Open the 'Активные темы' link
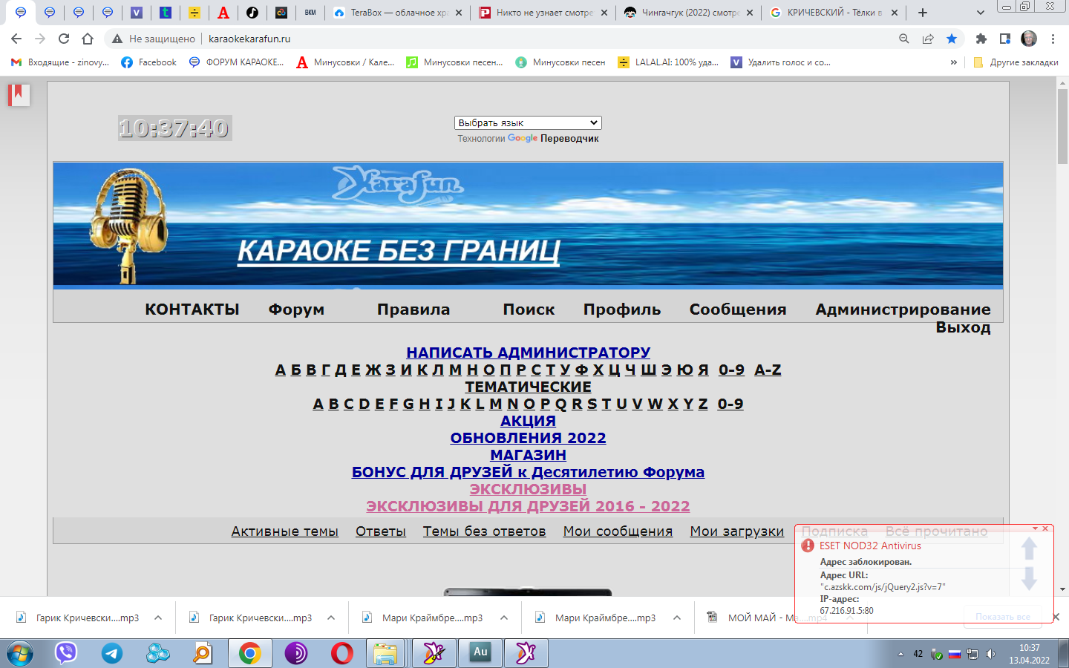The image size is (1069, 668). (x=284, y=531)
